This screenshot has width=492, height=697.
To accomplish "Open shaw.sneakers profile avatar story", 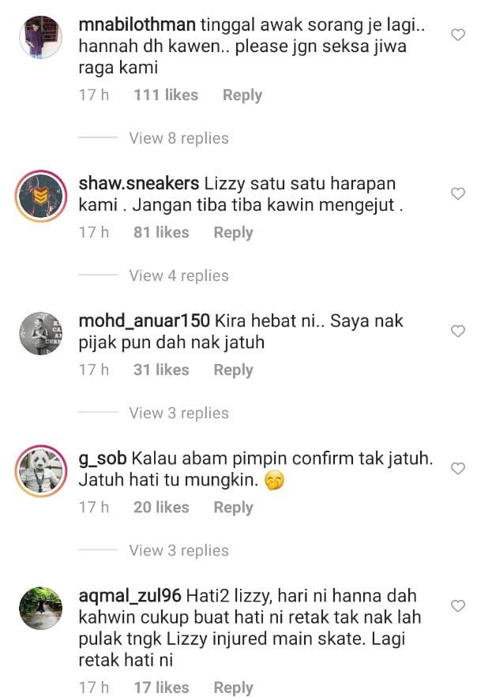I will tap(41, 196).
